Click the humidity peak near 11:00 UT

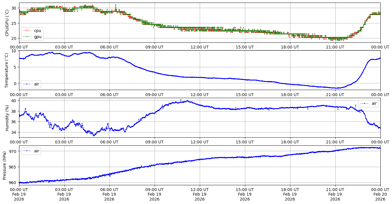tap(181, 100)
